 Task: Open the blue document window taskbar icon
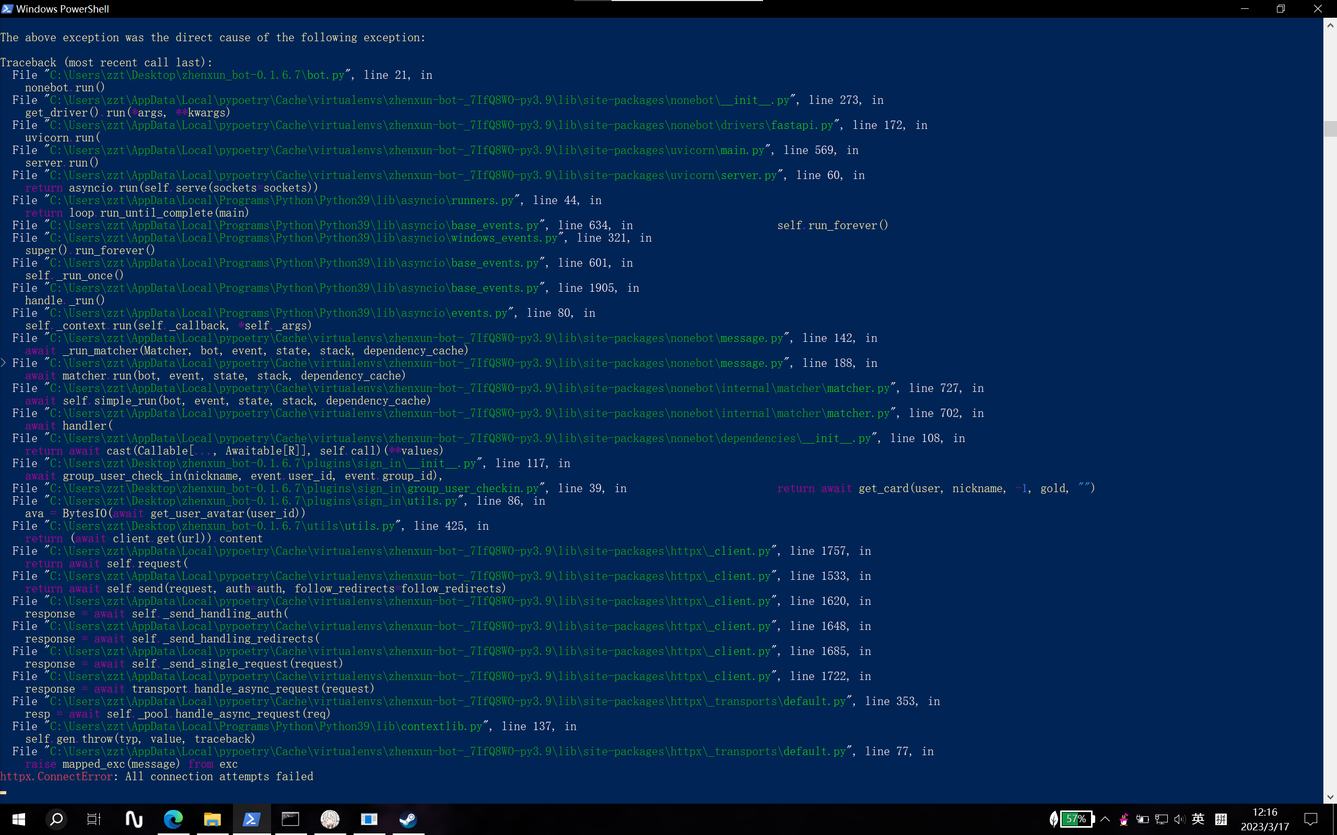click(x=369, y=819)
